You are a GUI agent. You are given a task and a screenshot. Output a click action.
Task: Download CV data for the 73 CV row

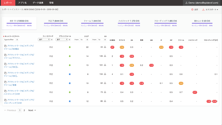[105, 92]
